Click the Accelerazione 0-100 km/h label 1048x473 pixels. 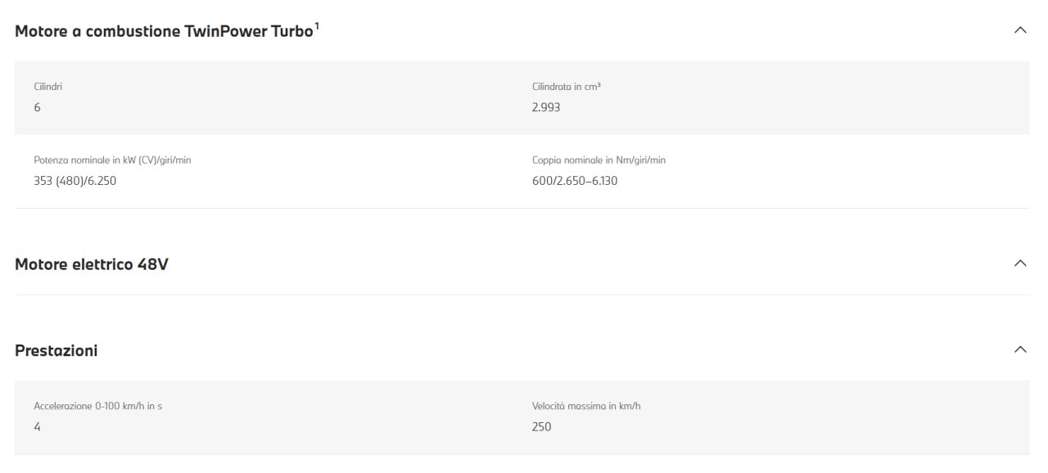tap(97, 405)
